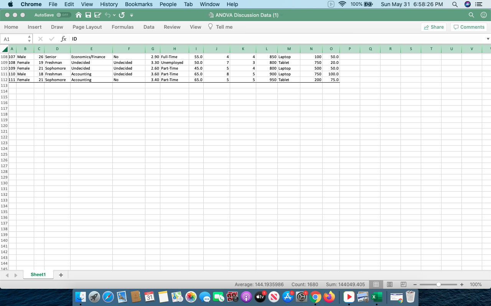The image size is (491, 306).
Task: Click the Select All corner triangle
Action: click(x=4, y=49)
